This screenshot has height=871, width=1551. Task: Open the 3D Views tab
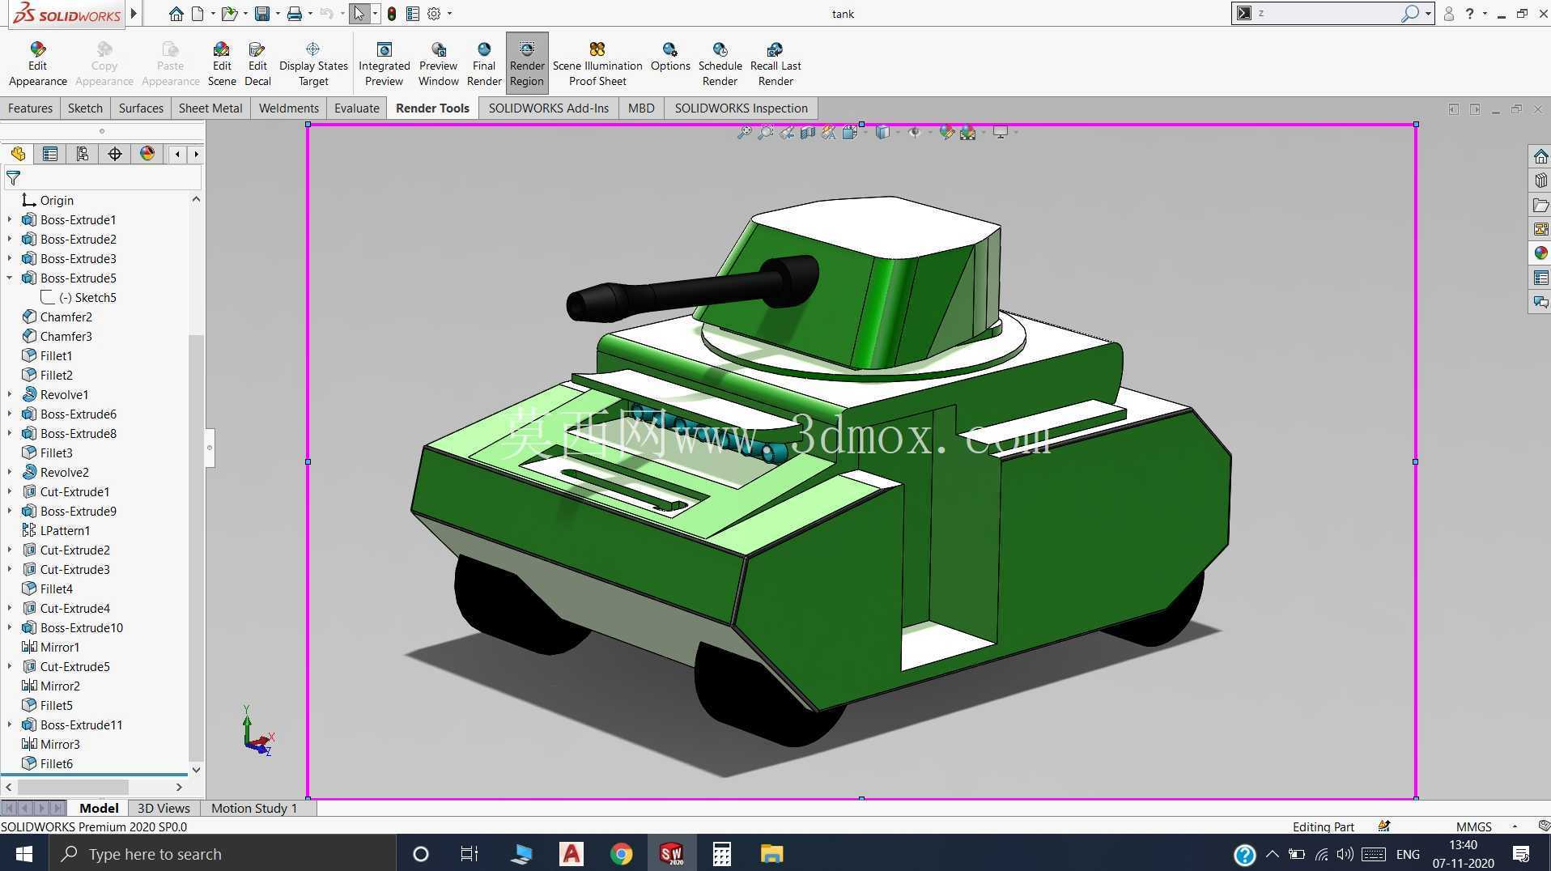[164, 808]
